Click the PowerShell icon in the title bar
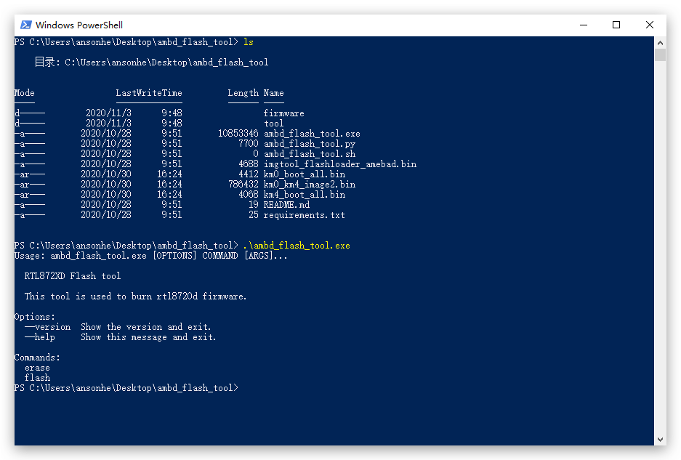Image resolution: width=681 pixels, height=460 pixels. [26, 25]
